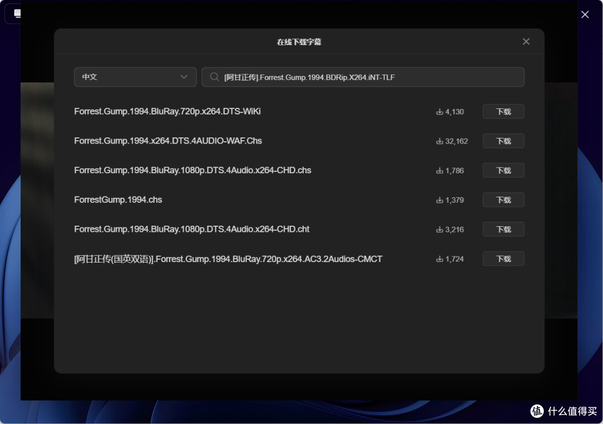This screenshot has width=603, height=424.
Task: Select ForrestGump.1994.chs entry name
Action: coord(118,200)
